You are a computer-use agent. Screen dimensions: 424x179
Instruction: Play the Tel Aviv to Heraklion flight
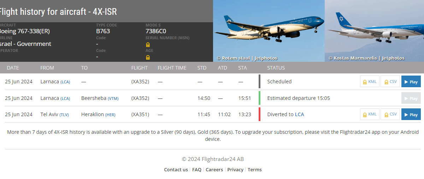(x=411, y=114)
